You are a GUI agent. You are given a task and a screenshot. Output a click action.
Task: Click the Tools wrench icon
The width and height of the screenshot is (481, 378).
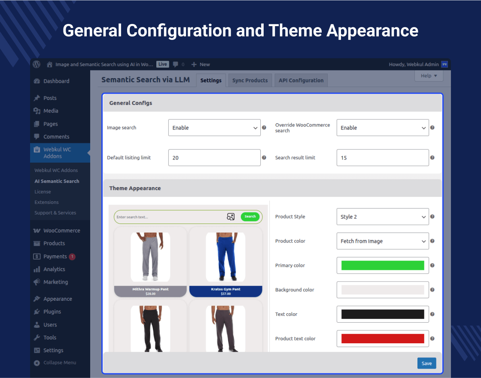click(x=37, y=337)
